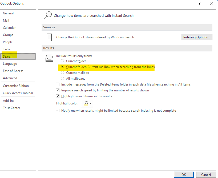
Task: Open the Language settings category
Action: point(10,64)
